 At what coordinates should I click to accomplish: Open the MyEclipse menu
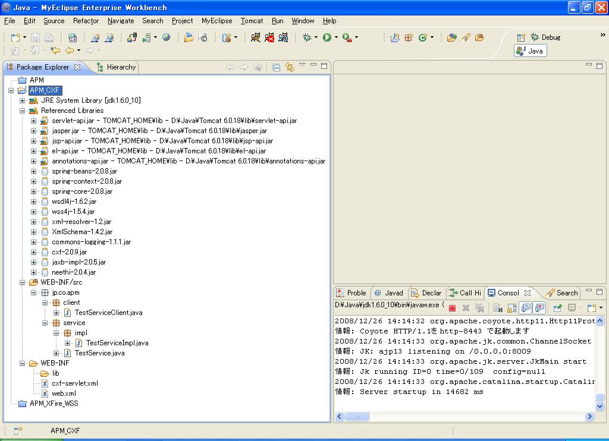[216, 21]
